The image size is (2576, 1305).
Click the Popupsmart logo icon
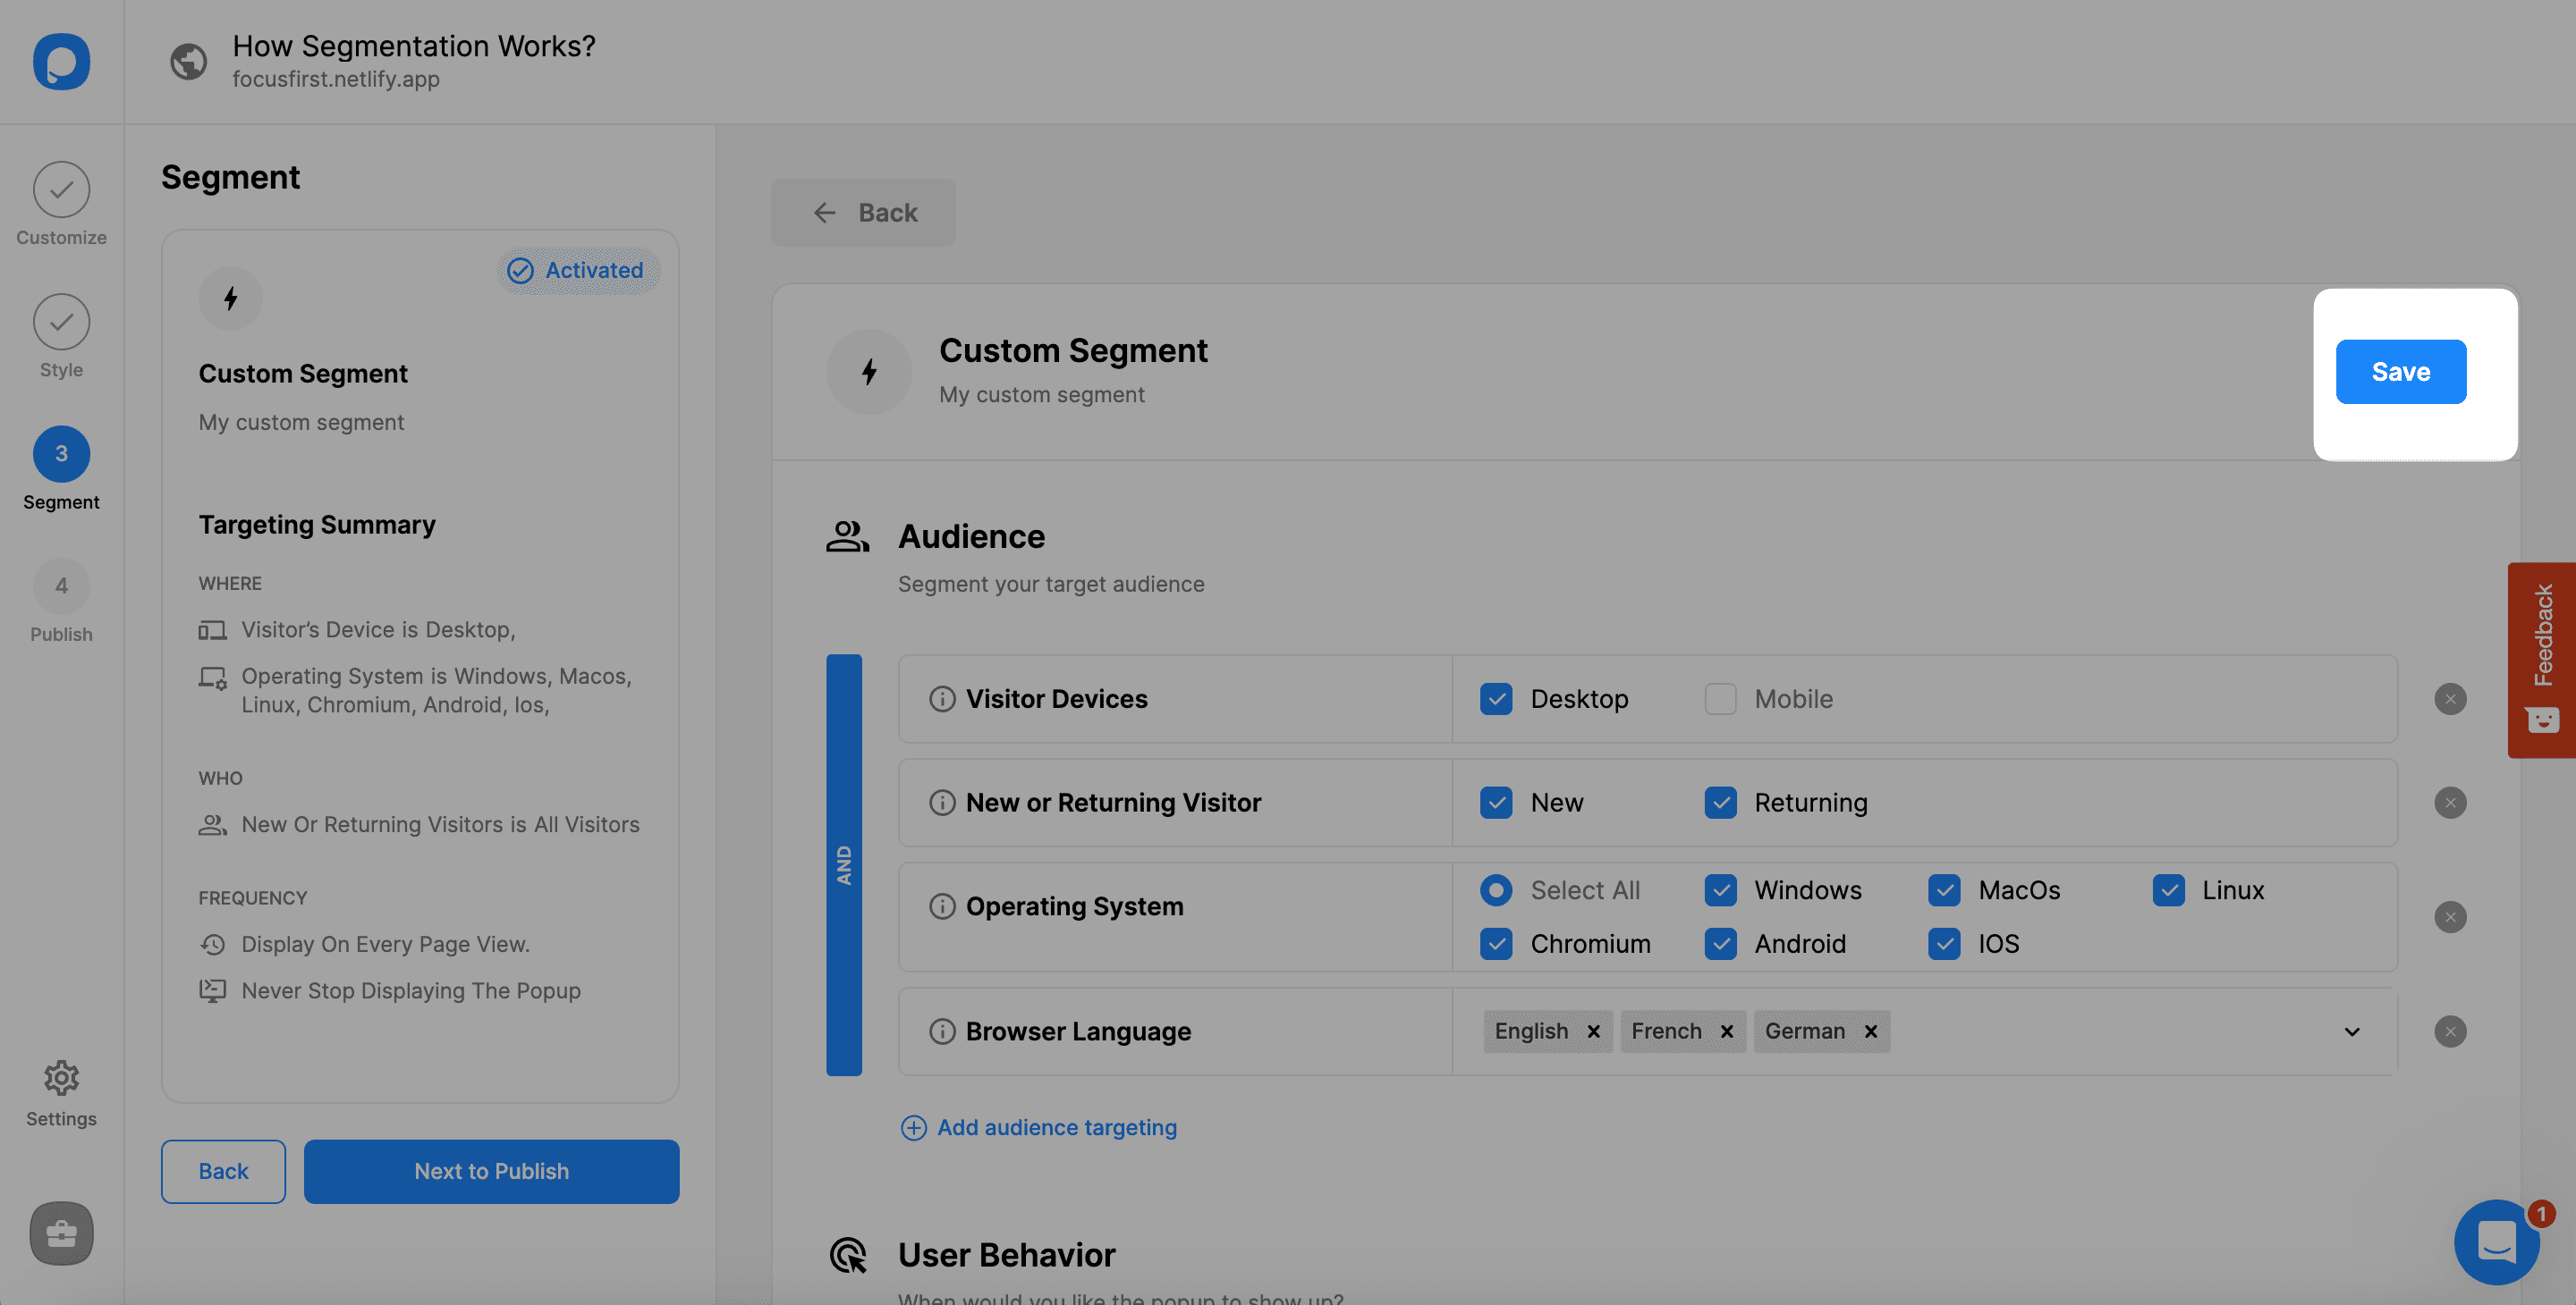pyautogui.click(x=61, y=62)
